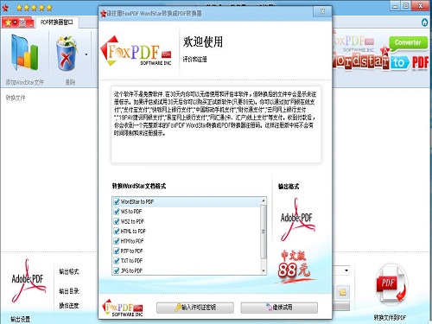Click the recycle bin delete icon
Screen dimensions: 432x324
click(67, 53)
